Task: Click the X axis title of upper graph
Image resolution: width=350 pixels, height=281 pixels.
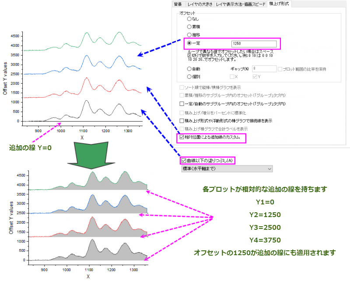Action: pyautogui.click(x=82, y=137)
